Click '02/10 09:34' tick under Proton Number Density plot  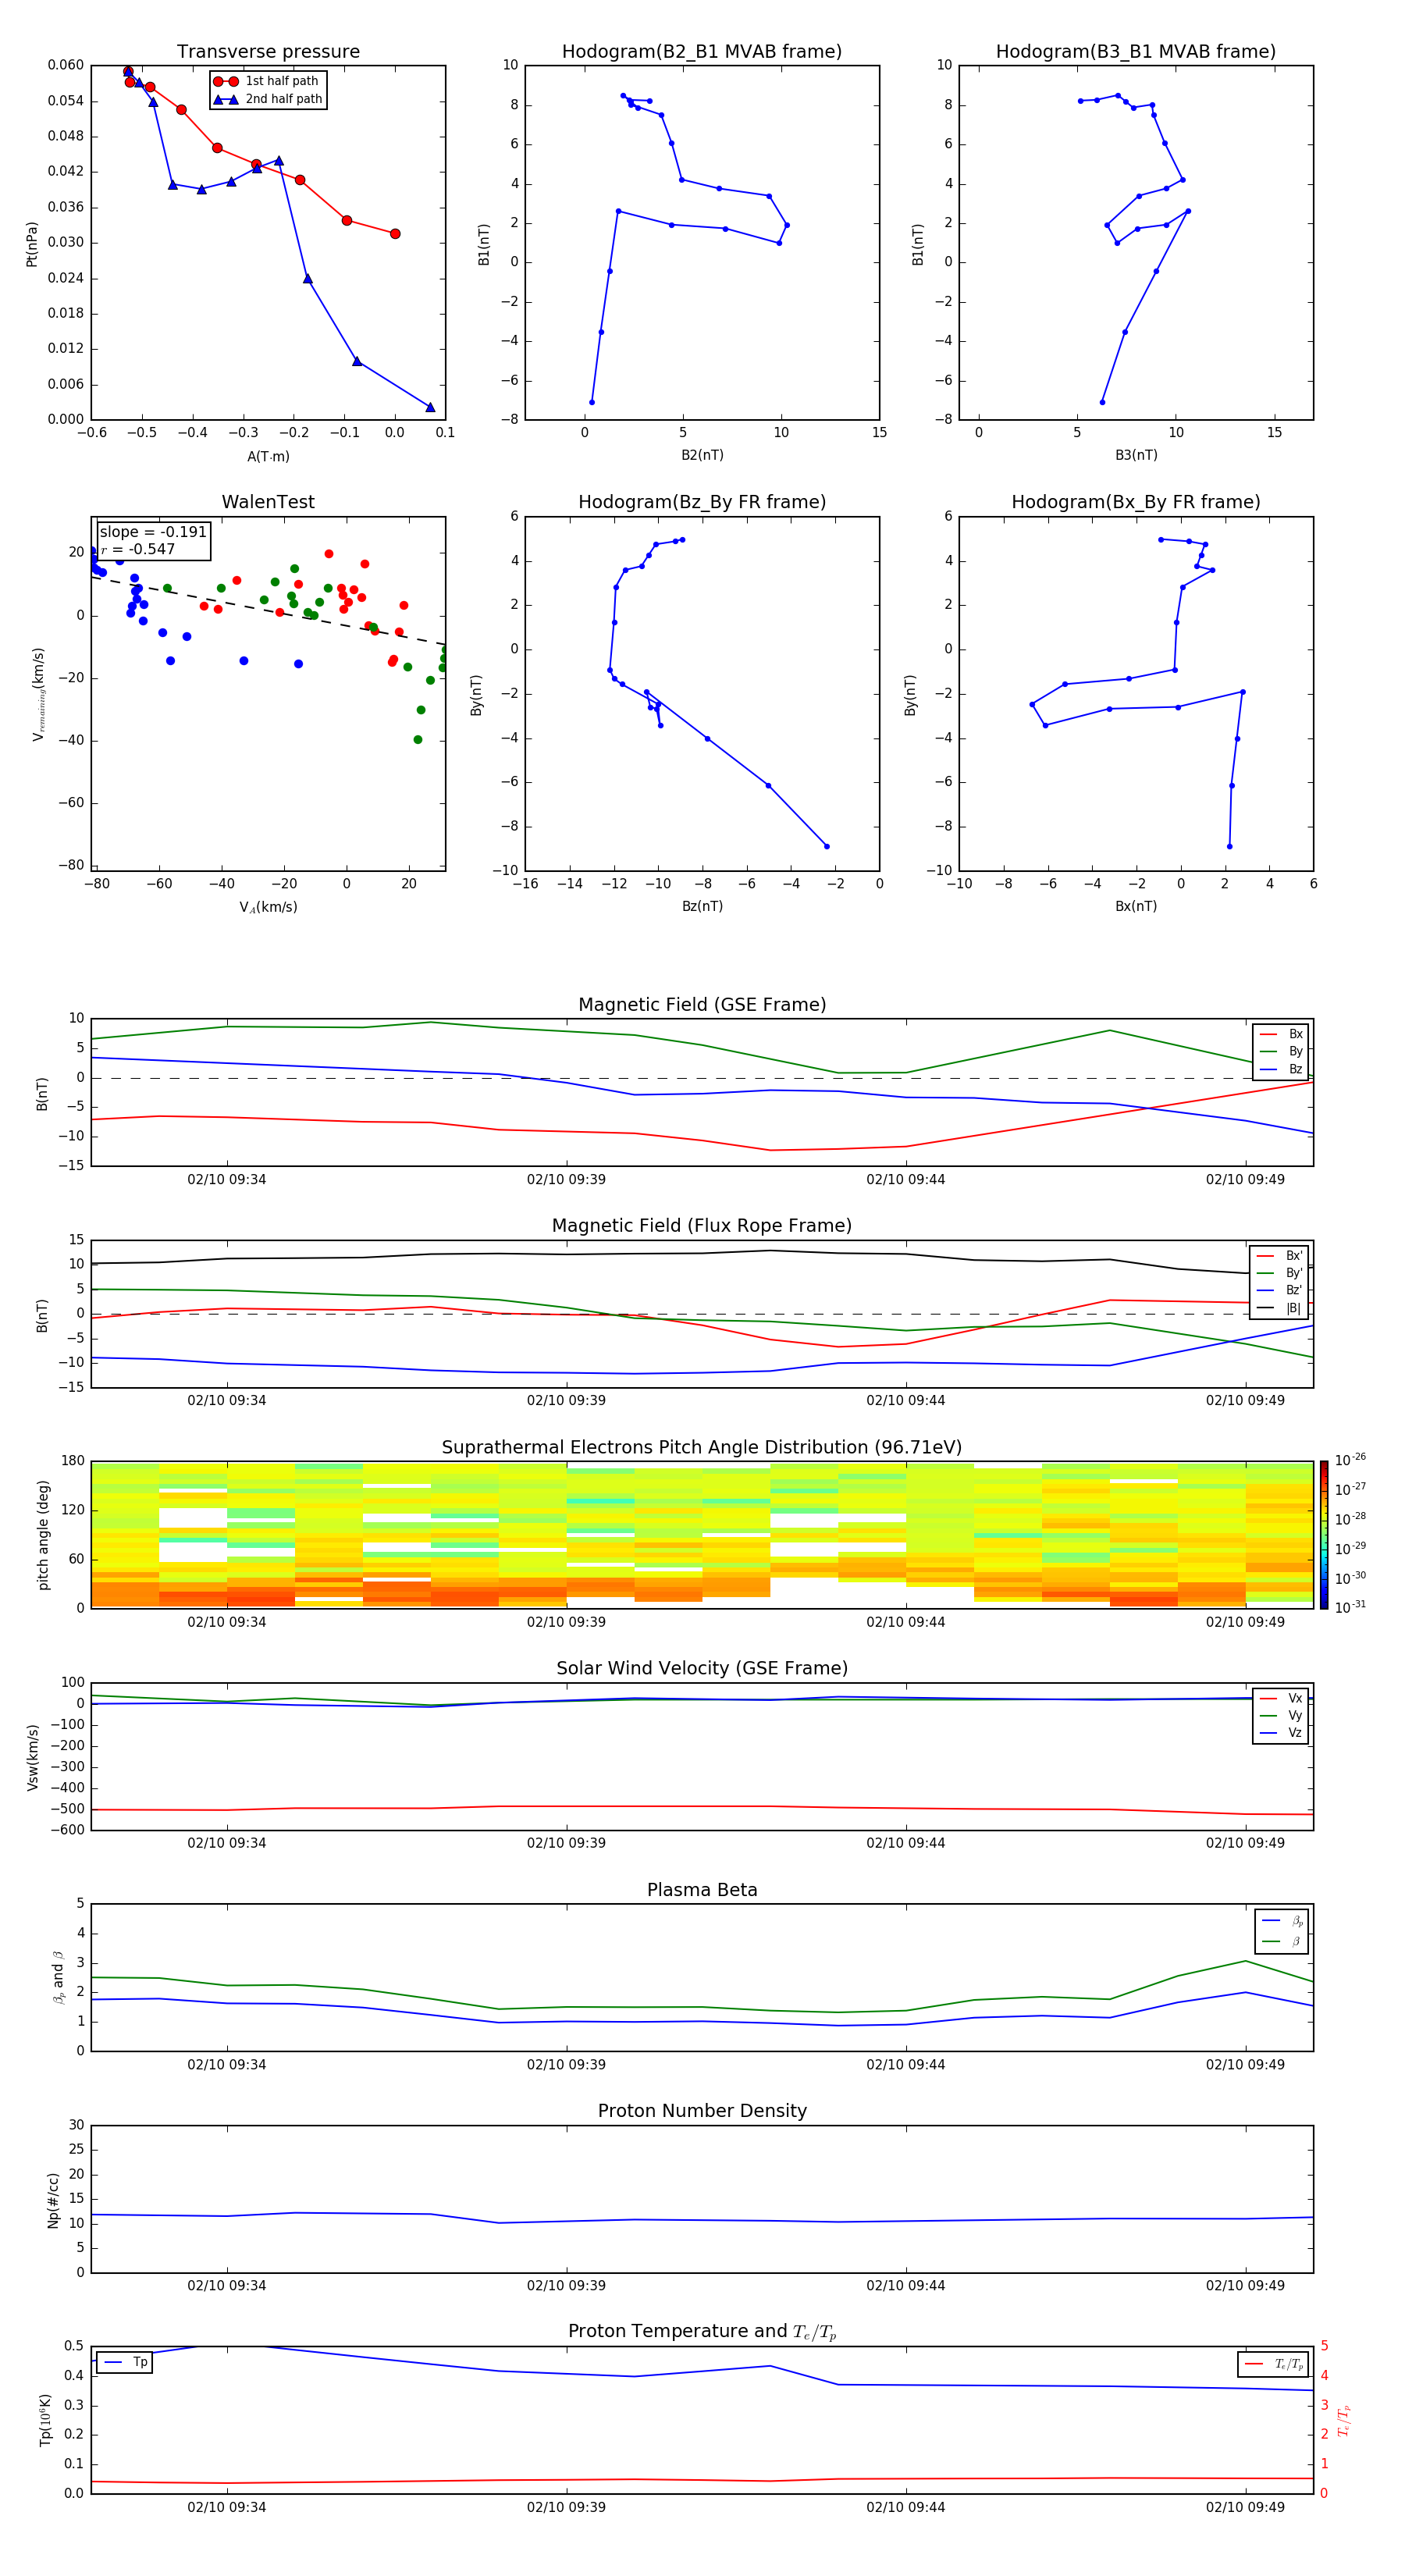[x=227, y=2285]
